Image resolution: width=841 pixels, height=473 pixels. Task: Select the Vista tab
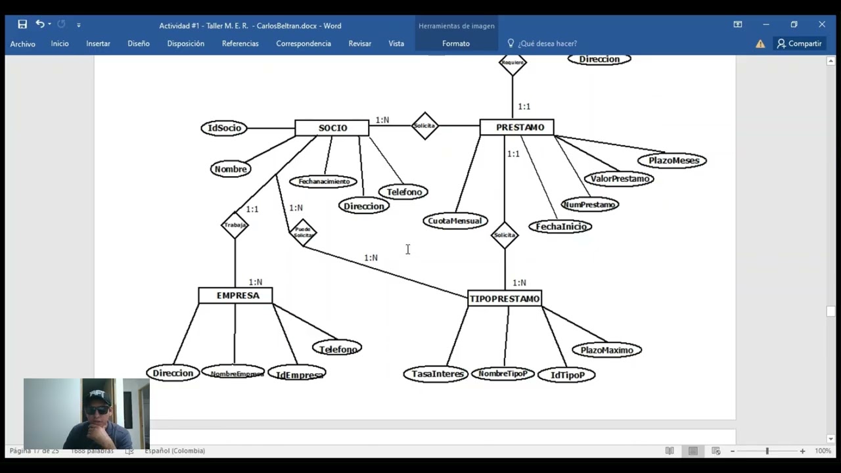[x=396, y=43]
